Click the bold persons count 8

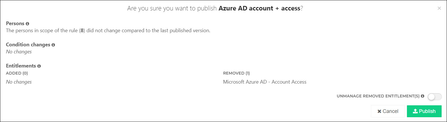coord(82,30)
